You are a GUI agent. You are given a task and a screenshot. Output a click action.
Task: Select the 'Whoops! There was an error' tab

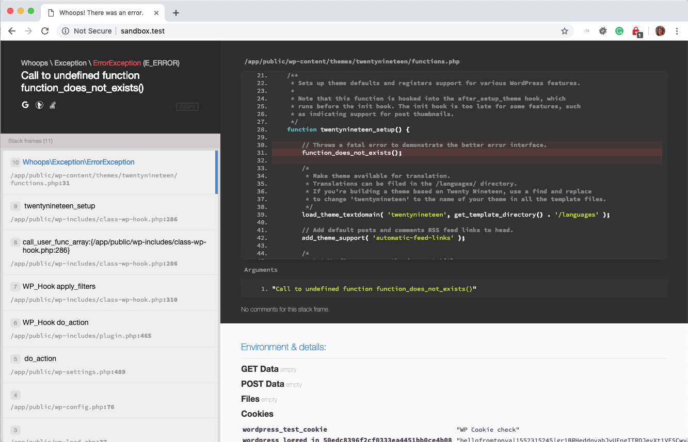point(101,13)
